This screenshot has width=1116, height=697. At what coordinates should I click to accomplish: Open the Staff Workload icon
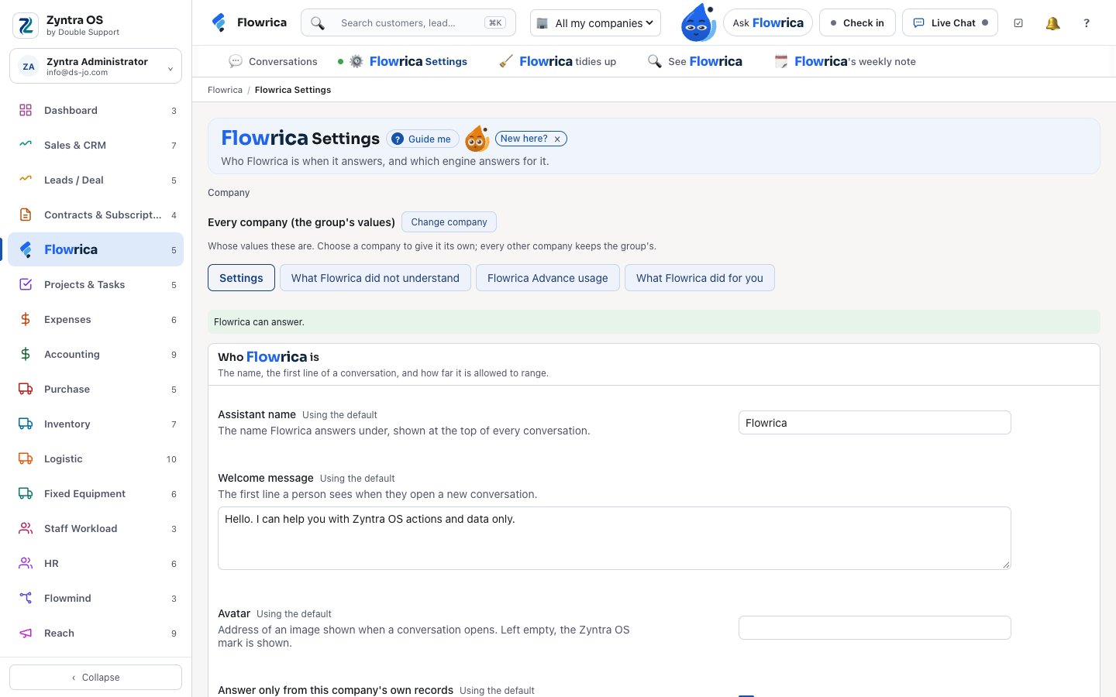pyautogui.click(x=26, y=528)
